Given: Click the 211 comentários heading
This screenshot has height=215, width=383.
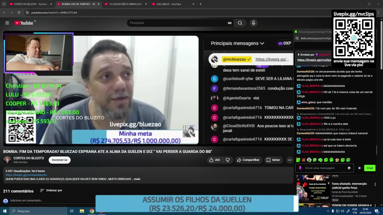Looking at the screenshot, I should [x=18, y=191].
